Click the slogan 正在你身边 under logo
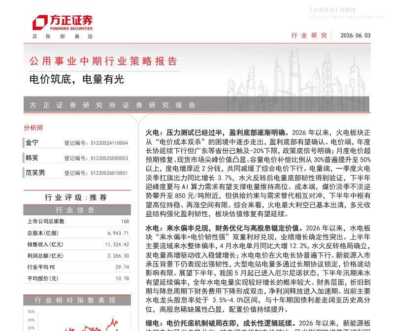The height and width of the screenshot is (331, 394). point(63,36)
